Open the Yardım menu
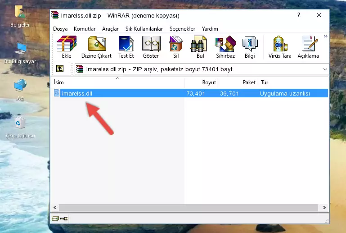The height and width of the screenshot is (233, 346). point(210,29)
